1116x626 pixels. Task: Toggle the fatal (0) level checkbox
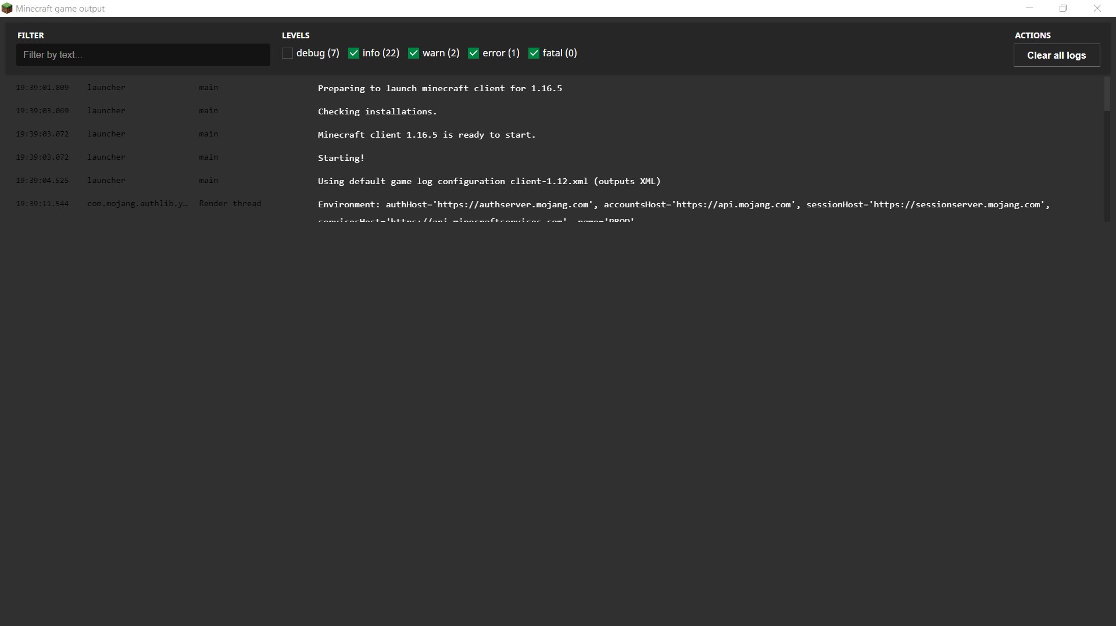coord(534,53)
